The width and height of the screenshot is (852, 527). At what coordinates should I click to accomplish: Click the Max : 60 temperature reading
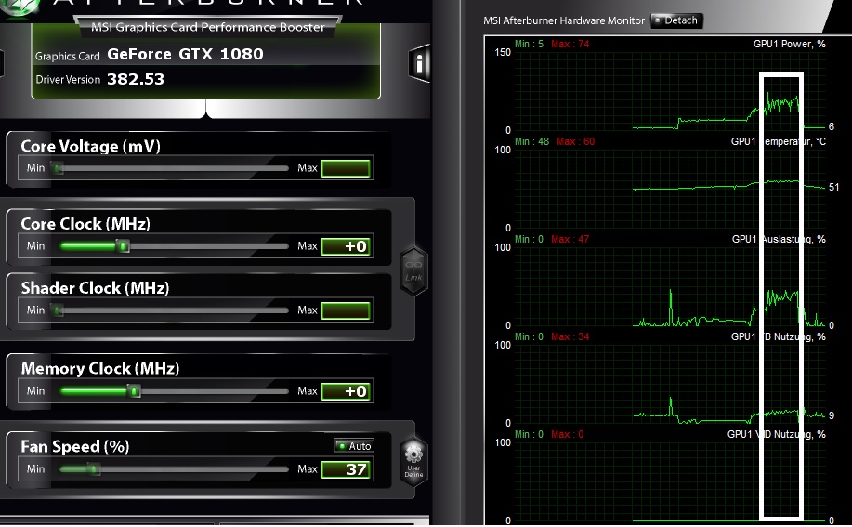coord(575,142)
